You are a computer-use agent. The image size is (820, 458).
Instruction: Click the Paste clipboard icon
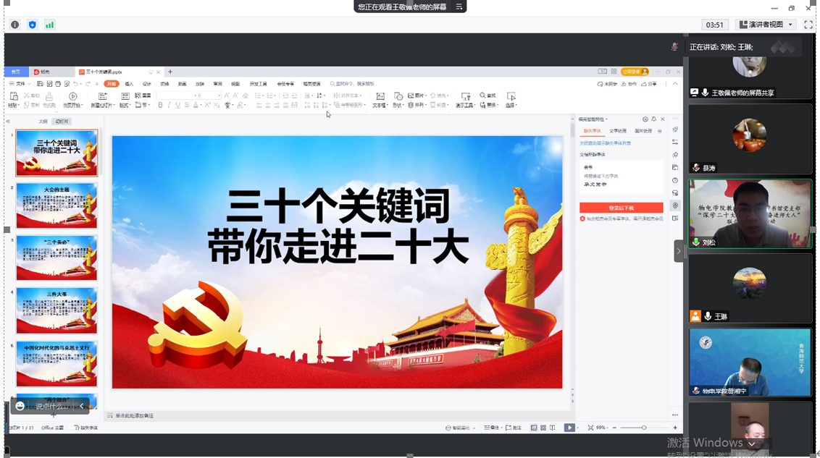pos(14,96)
